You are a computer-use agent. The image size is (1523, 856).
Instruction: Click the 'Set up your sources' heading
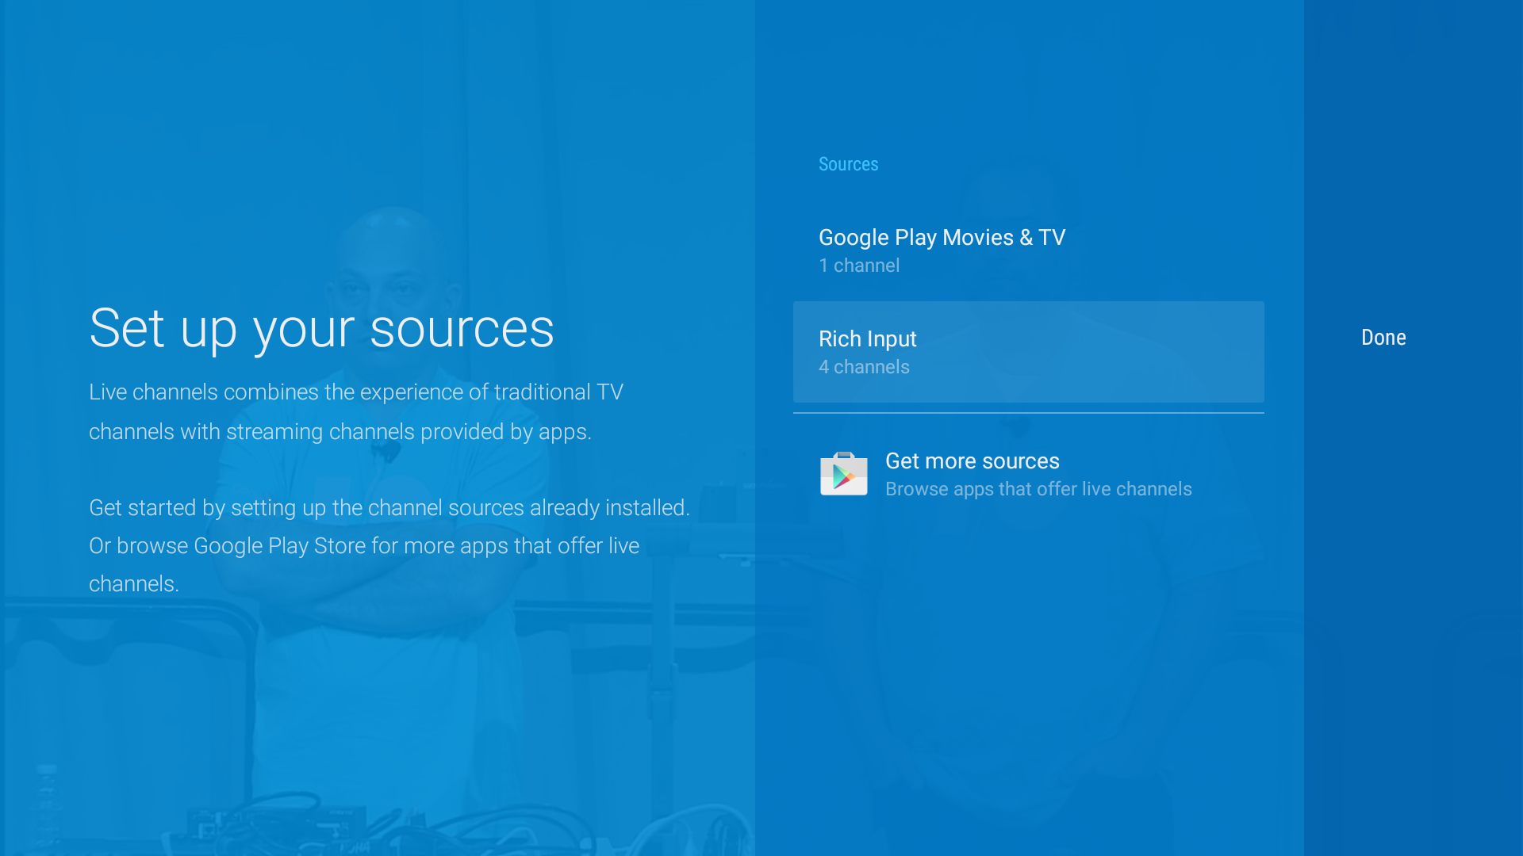point(321,328)
